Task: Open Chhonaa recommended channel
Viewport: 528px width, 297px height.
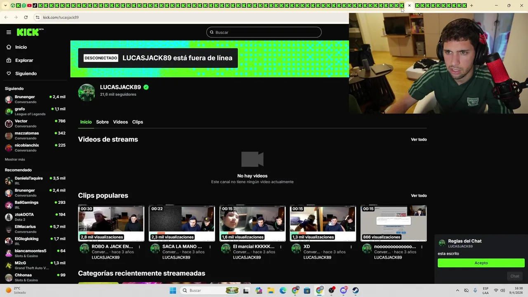Action: 35,277
